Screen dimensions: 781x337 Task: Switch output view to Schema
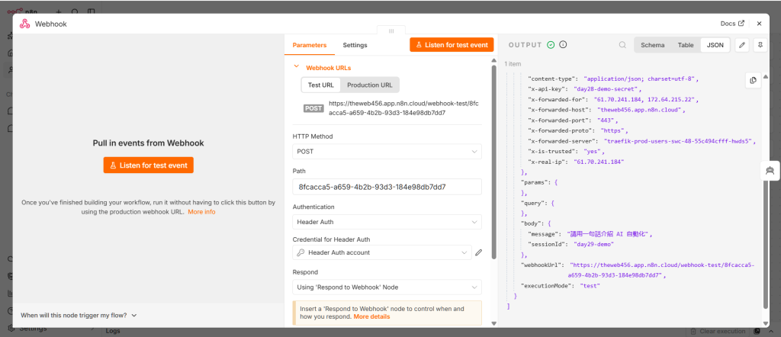click(653, 45)
